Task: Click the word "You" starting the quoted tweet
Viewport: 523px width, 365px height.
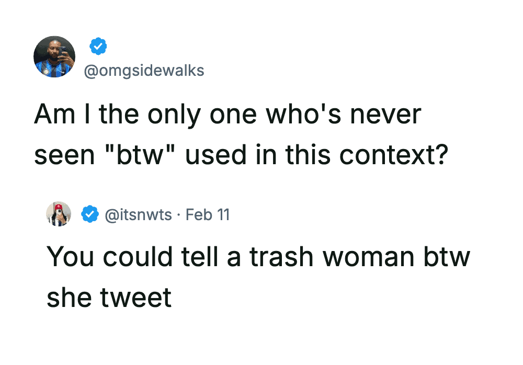Action: click(x=67, y=257)
